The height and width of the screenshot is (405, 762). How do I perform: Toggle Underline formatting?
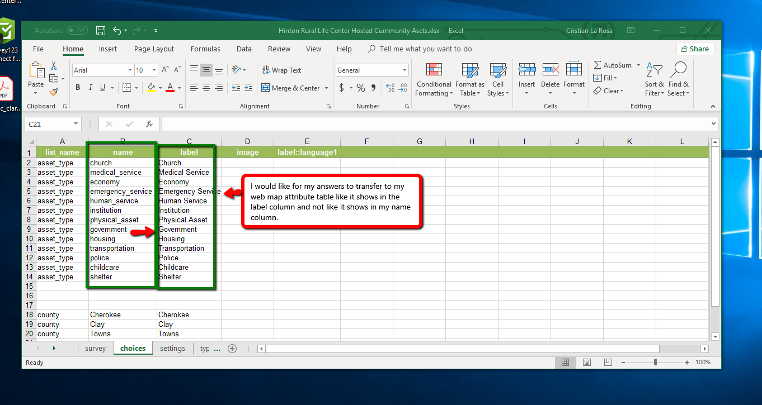point(103,88)
